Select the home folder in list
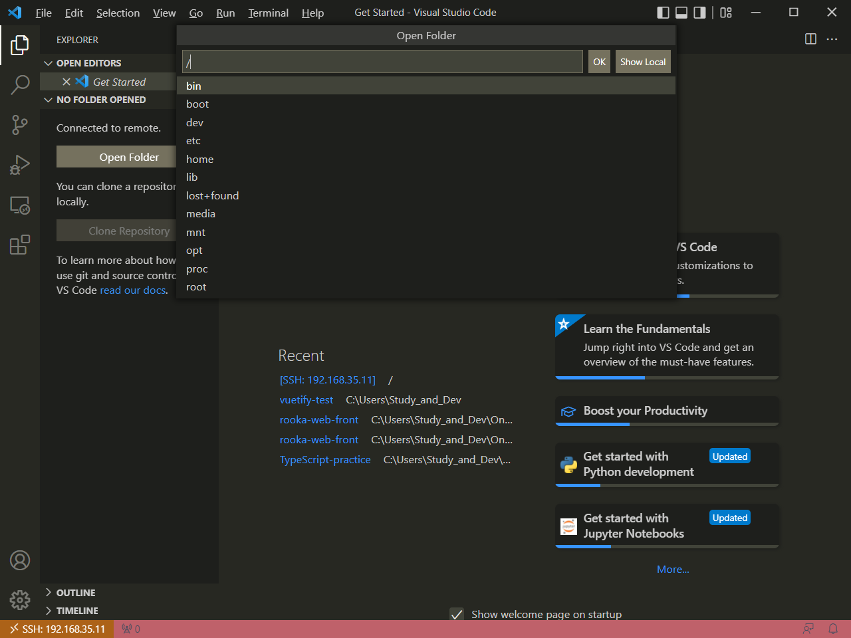This screenshot has width=851, height=638. click(x=426, y=159)
